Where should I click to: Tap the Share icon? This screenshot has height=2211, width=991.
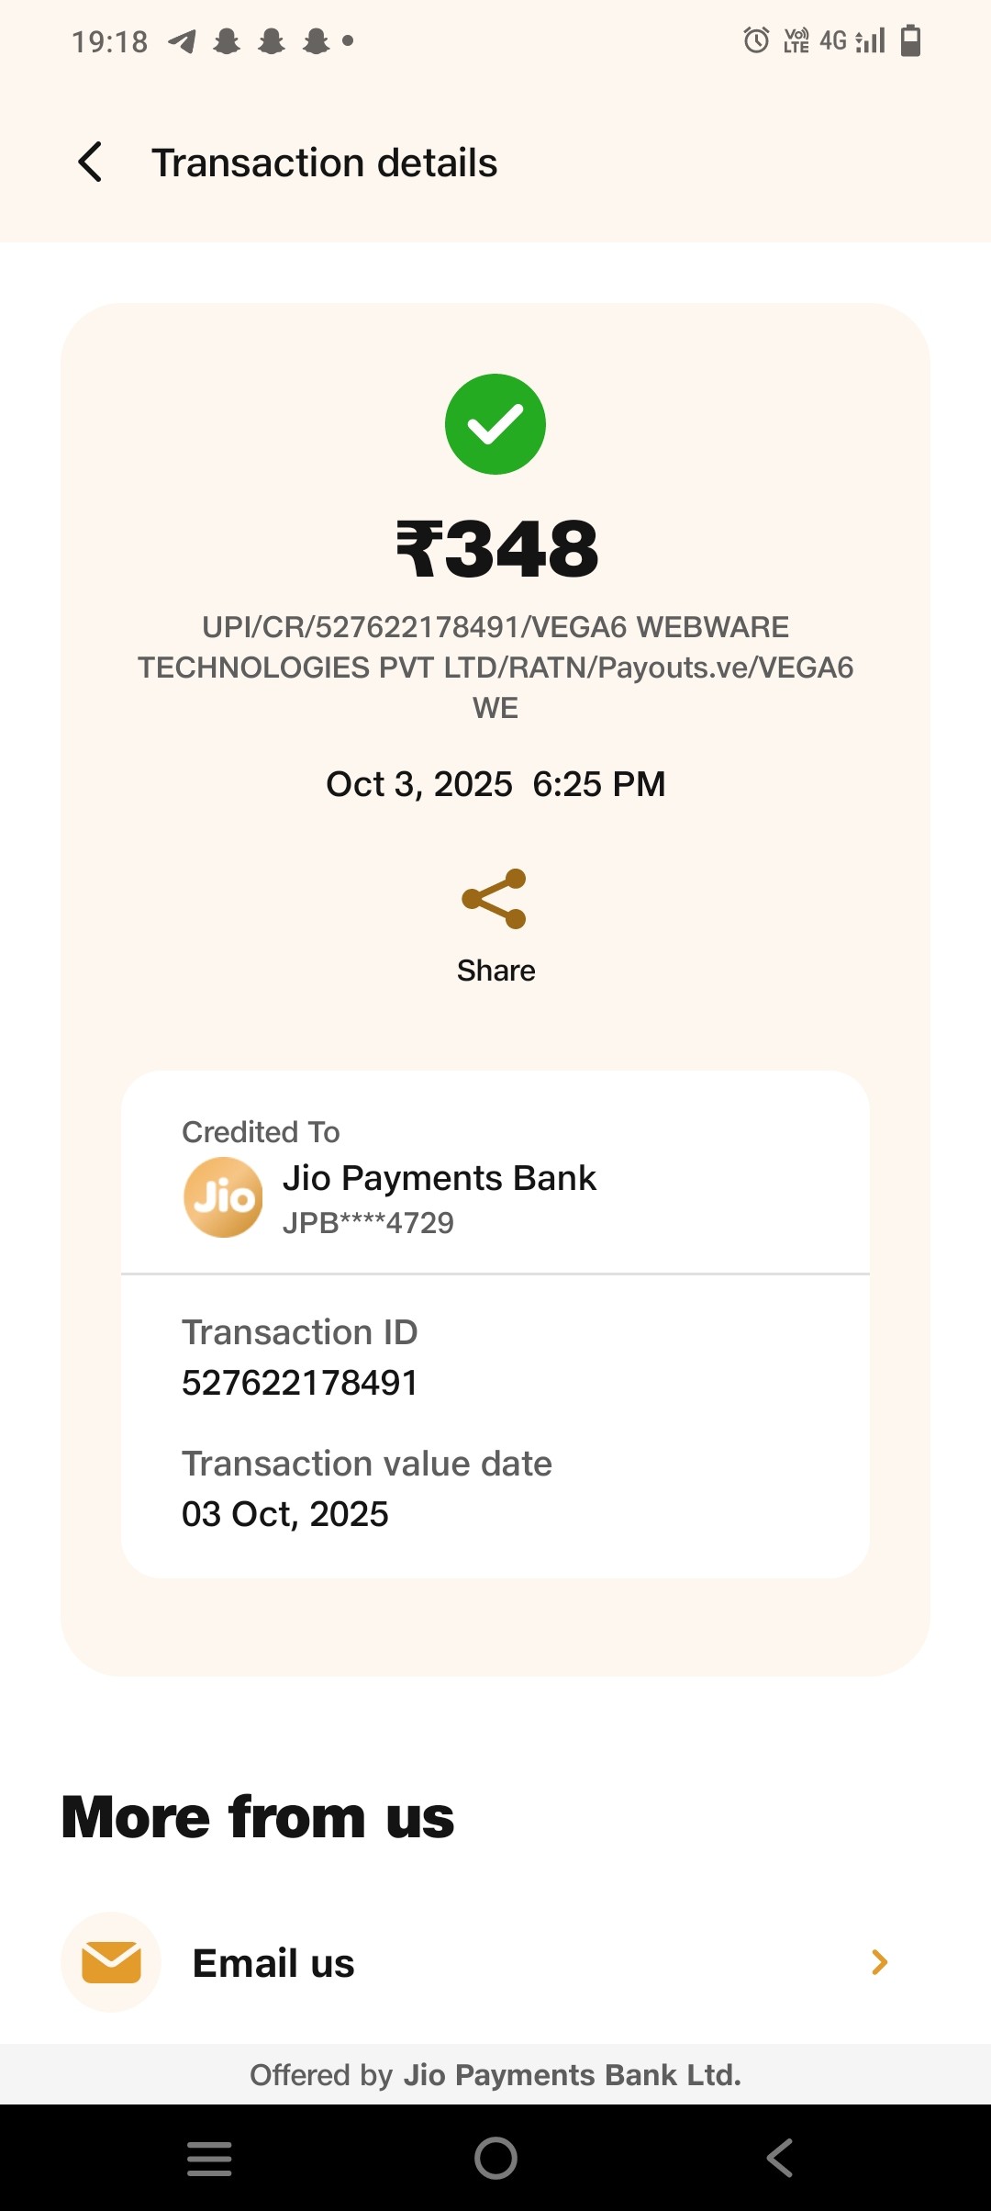[495, 899]
